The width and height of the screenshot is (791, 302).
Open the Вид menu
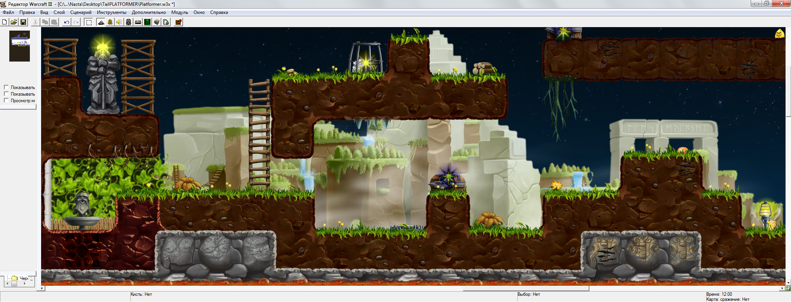44,12
